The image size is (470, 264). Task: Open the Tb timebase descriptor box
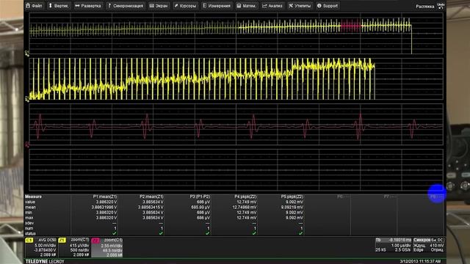click(x=394, y=245)
